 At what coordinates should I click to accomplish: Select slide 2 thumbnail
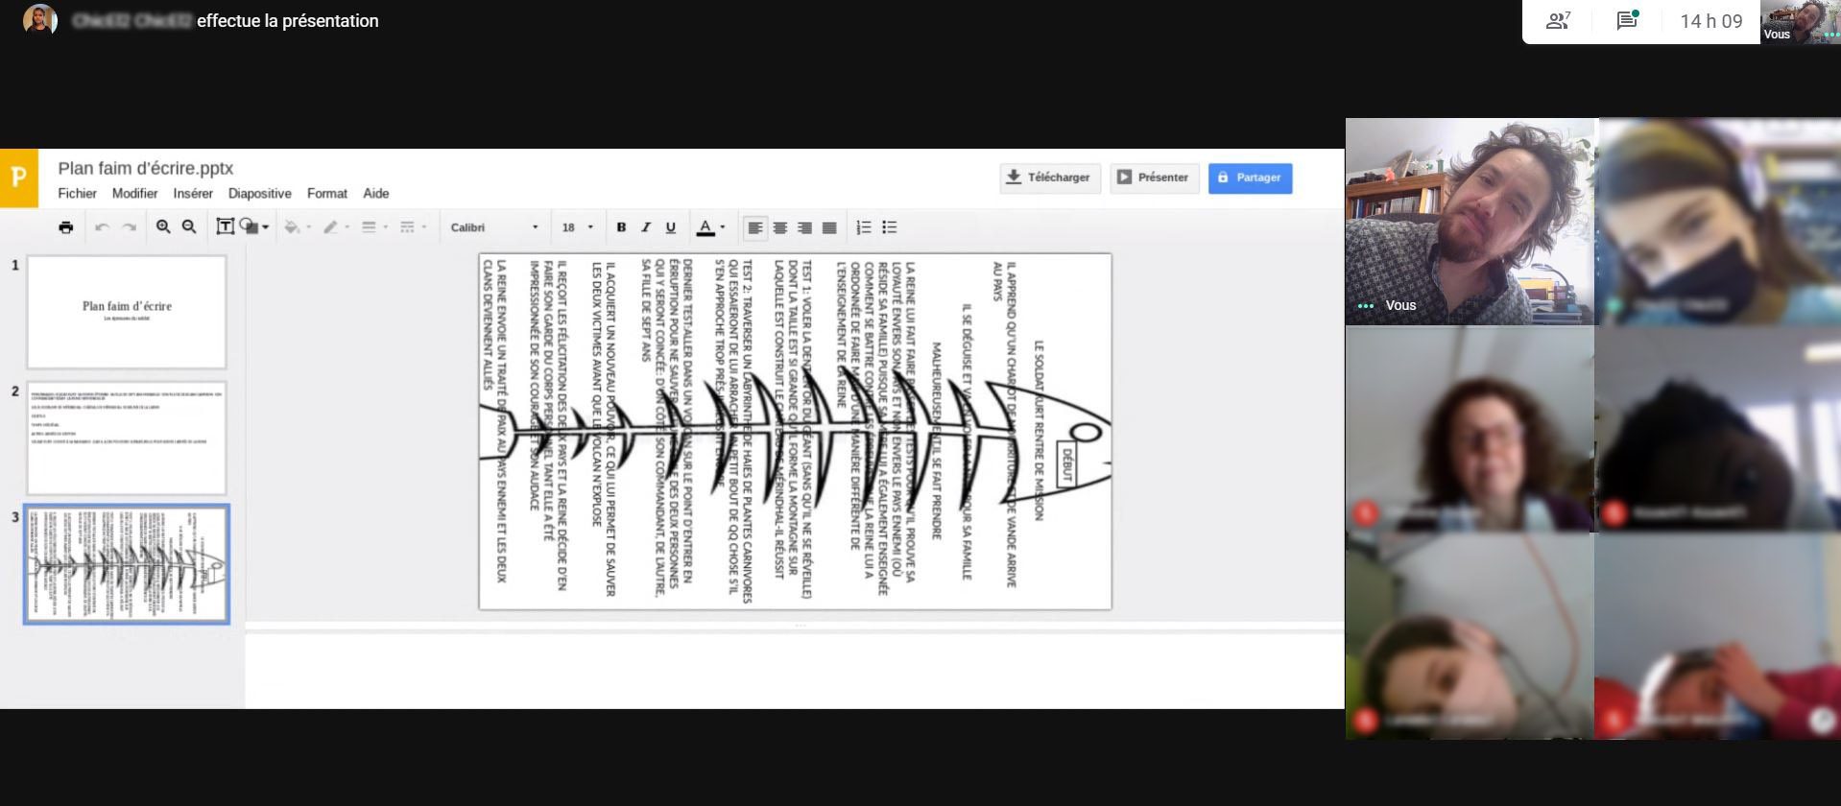(127, 438)
